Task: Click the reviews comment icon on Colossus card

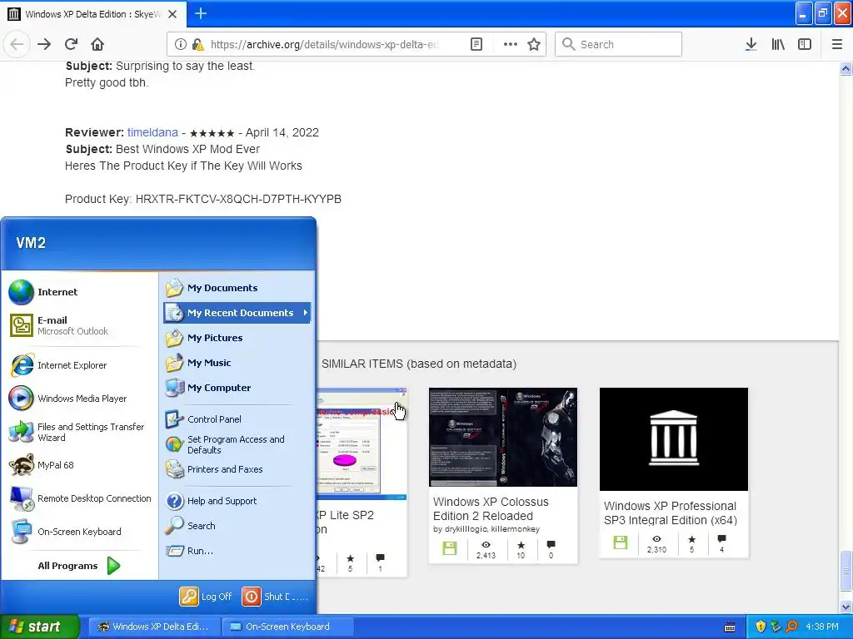Action: point(551,544)
